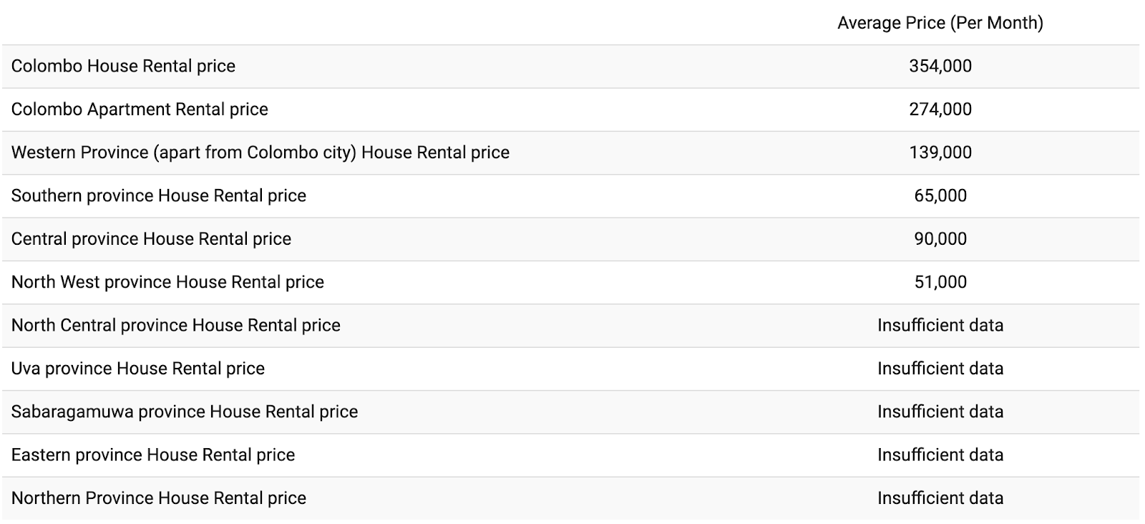Click the 139,000 price value
1145x524 pixels.
940,152
